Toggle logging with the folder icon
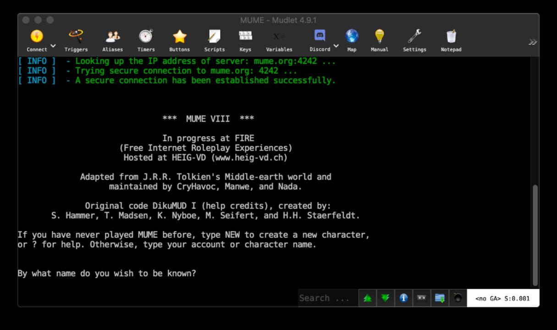The image size is (557, 330). (440, 297)
